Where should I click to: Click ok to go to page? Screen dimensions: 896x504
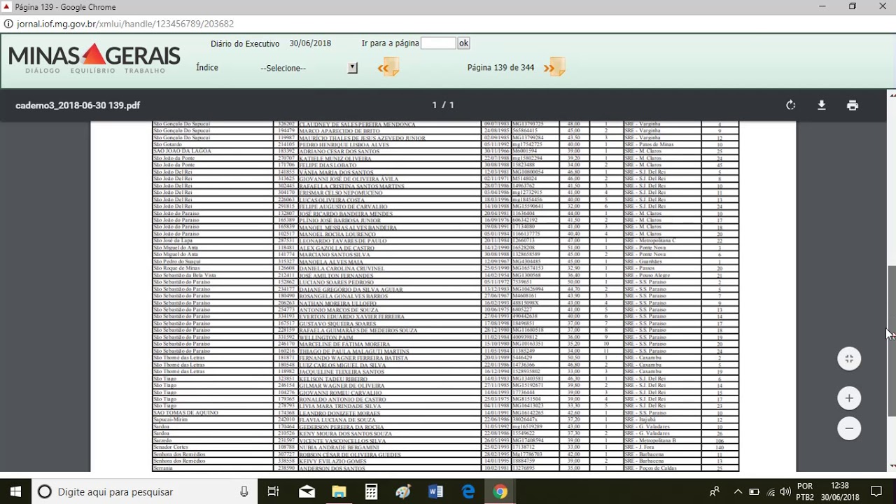pos(463,43)
